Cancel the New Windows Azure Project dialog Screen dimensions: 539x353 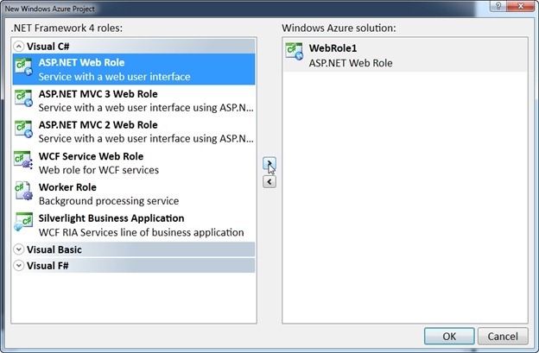click(503, 337)
